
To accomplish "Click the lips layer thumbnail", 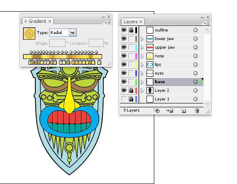I will pos(150,65).
